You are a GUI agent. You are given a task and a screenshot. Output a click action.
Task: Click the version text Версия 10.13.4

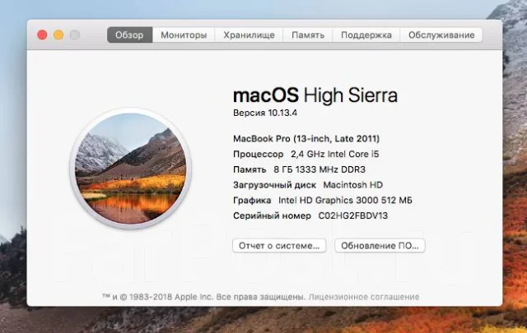[265, 113]
